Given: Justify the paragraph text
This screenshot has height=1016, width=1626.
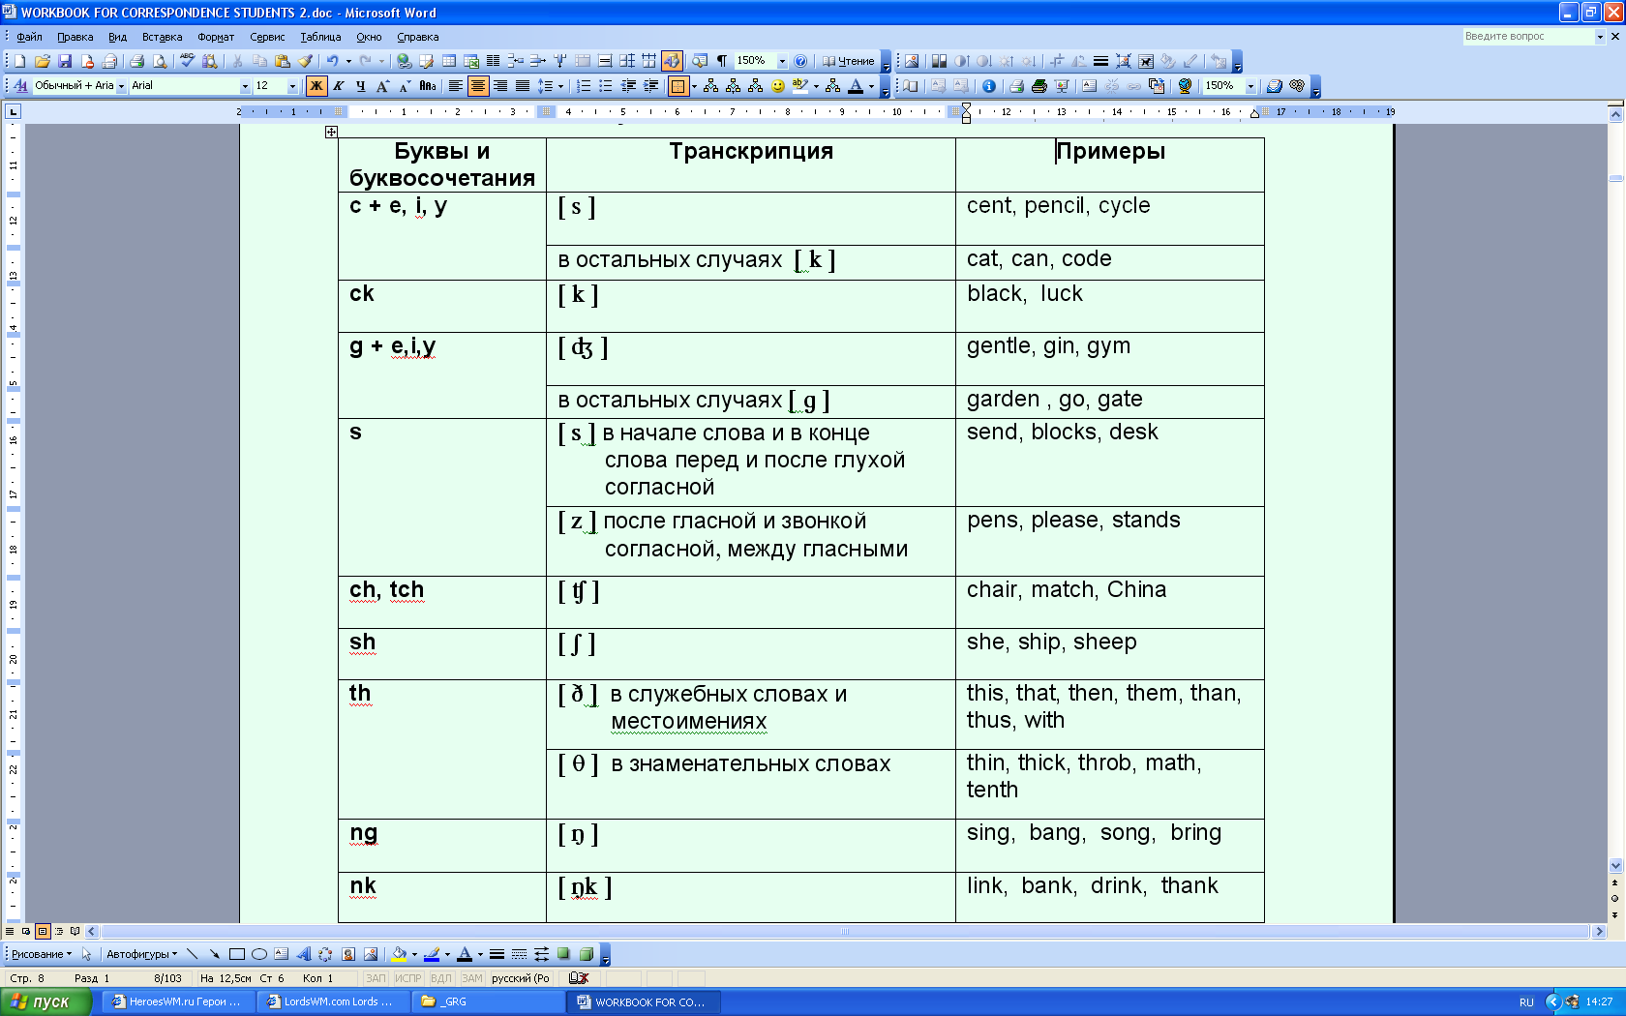Looking at the screenshot, I should [x=523, y=86].
